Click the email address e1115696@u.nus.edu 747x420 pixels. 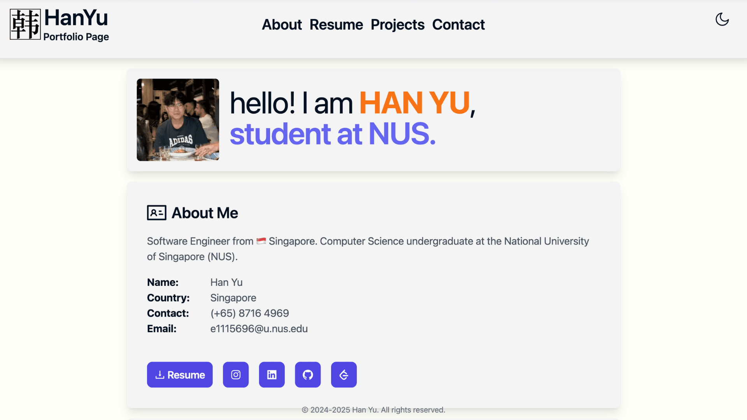pos(259,329)
